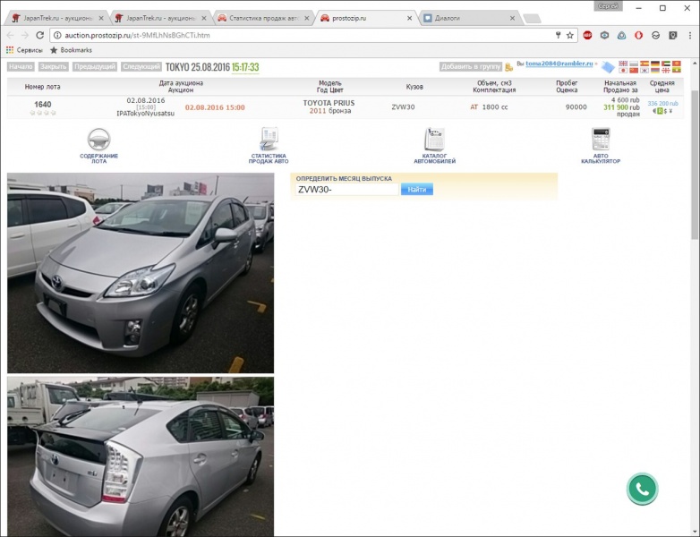Click the Следующий button

(x=141, y=66)
